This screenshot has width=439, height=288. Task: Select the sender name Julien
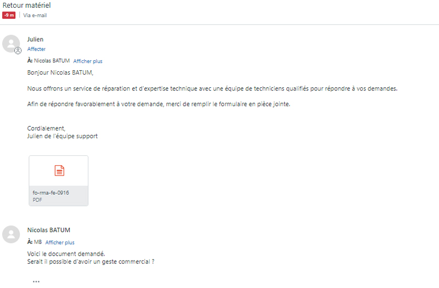(x=35, y=39)
